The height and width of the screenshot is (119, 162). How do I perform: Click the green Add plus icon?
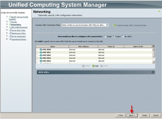93,66
